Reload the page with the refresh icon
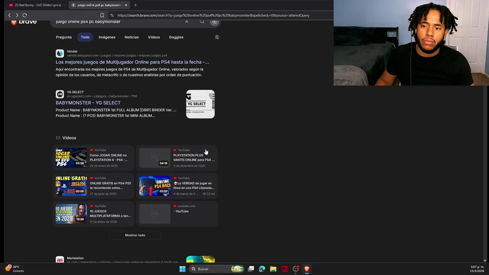Screen dimensions: 489x275 click(24, 15)
